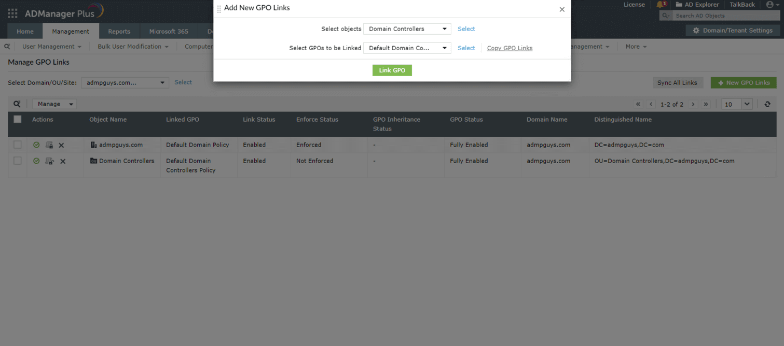784x346 pixels.
Task: Click the Link Status column header
Action: pyautogui.click(x=259, y=120)
